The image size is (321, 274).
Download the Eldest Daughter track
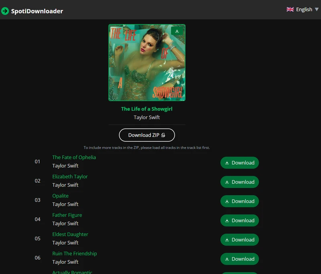point(240,240)
